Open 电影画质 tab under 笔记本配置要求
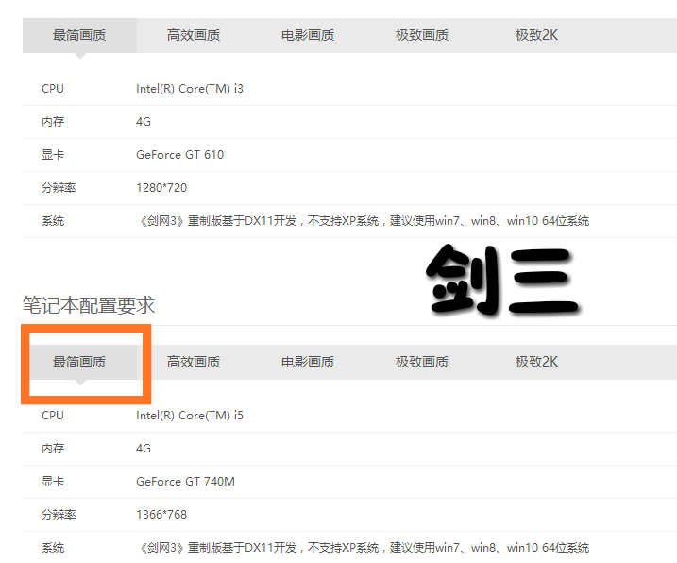Viewport: 677px width, 563px height. (x=308, y=362)
